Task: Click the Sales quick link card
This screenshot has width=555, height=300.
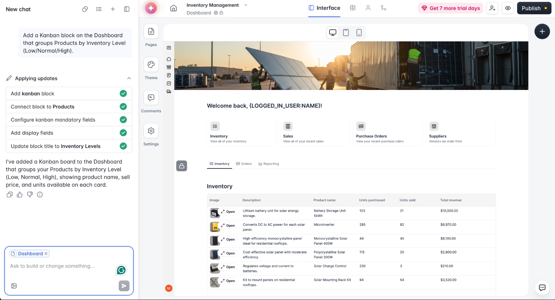Action: (315, 133)
